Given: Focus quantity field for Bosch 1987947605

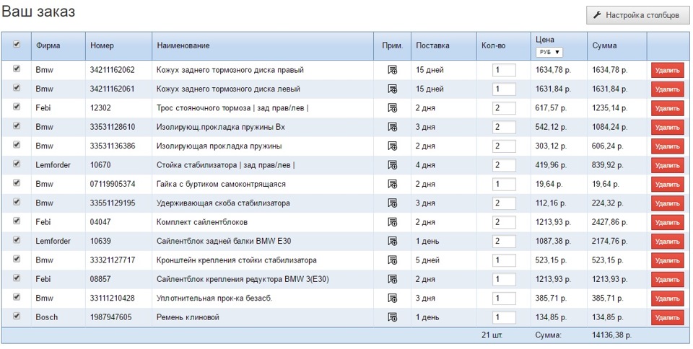Looking at the screenshot, I should point(504,317).
